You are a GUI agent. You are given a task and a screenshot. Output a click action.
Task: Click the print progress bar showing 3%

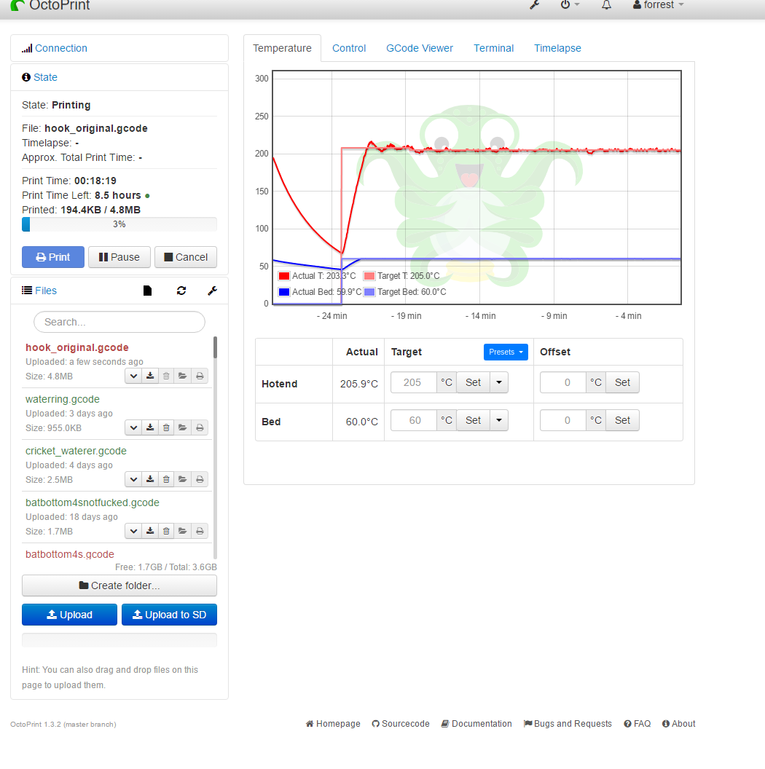click(x=119, y=224)
